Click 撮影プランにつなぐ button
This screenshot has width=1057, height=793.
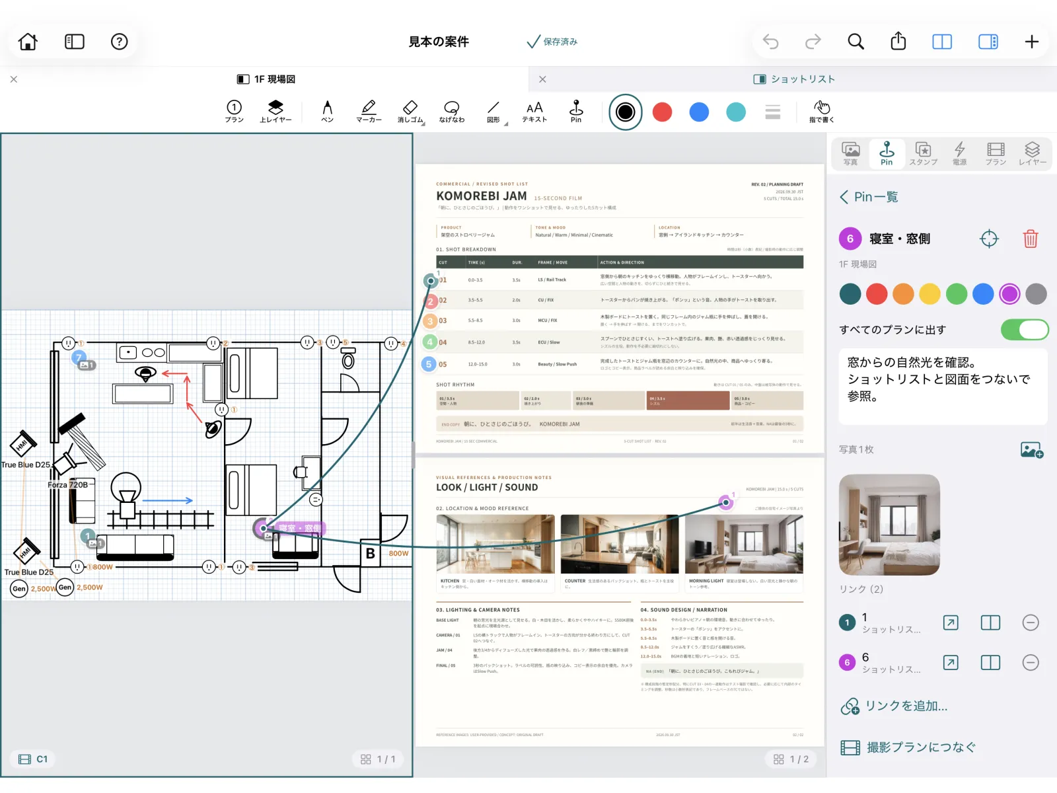click(908, 747)
